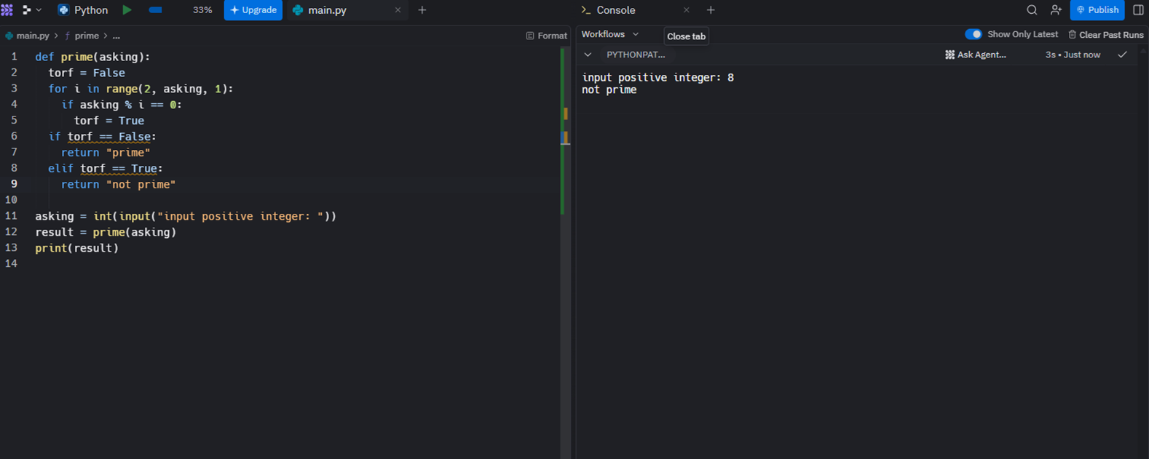Open the Replit logo home icon
The image size is (1149, 459).
pyautogui.click(x=7, y=10)
